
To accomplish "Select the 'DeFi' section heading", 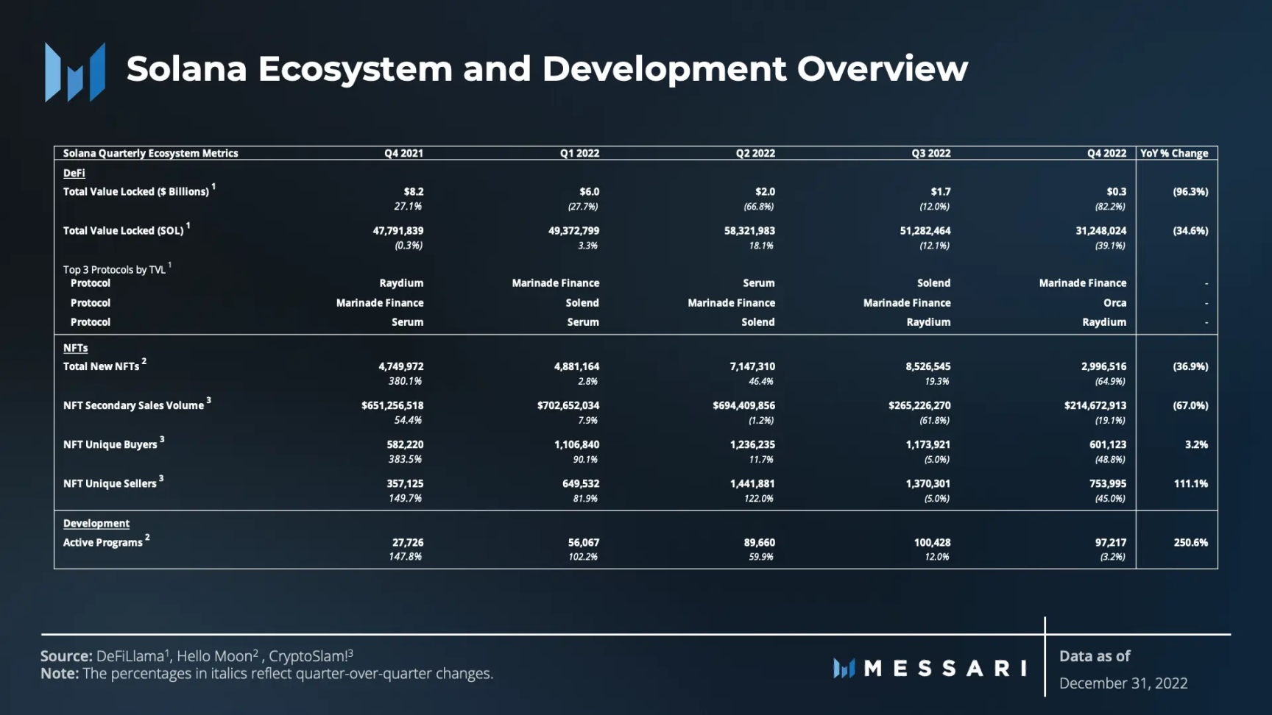I will [74, 173].
